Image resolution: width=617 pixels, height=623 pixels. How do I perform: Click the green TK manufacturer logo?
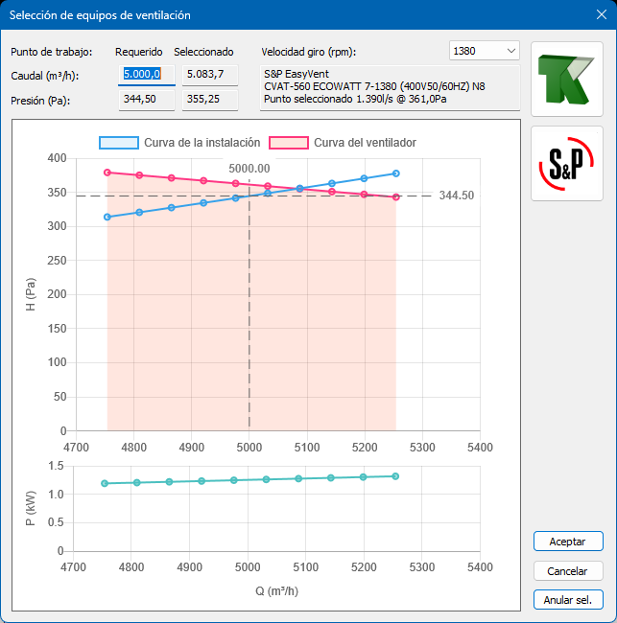pos(567,79)
